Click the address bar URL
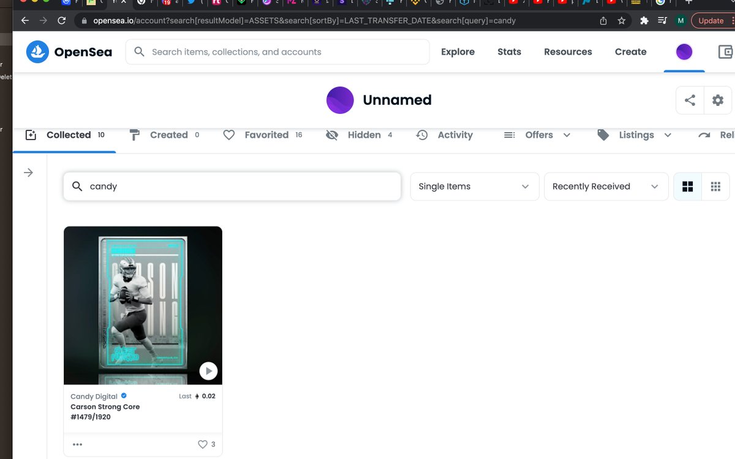 (x=304, y=20)
